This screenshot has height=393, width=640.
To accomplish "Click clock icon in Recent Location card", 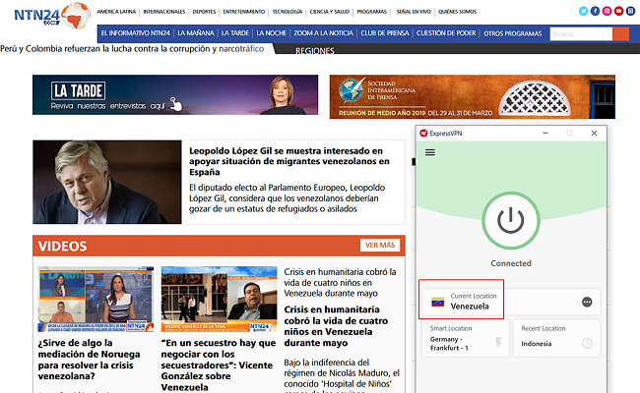I will click(587, 343).
